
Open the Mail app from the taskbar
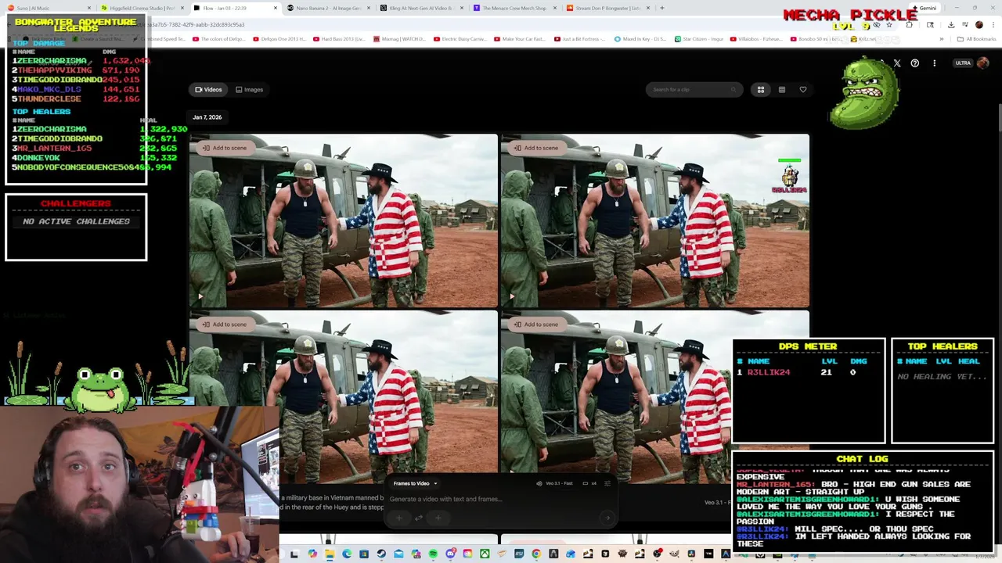click(x=398, y=554)
